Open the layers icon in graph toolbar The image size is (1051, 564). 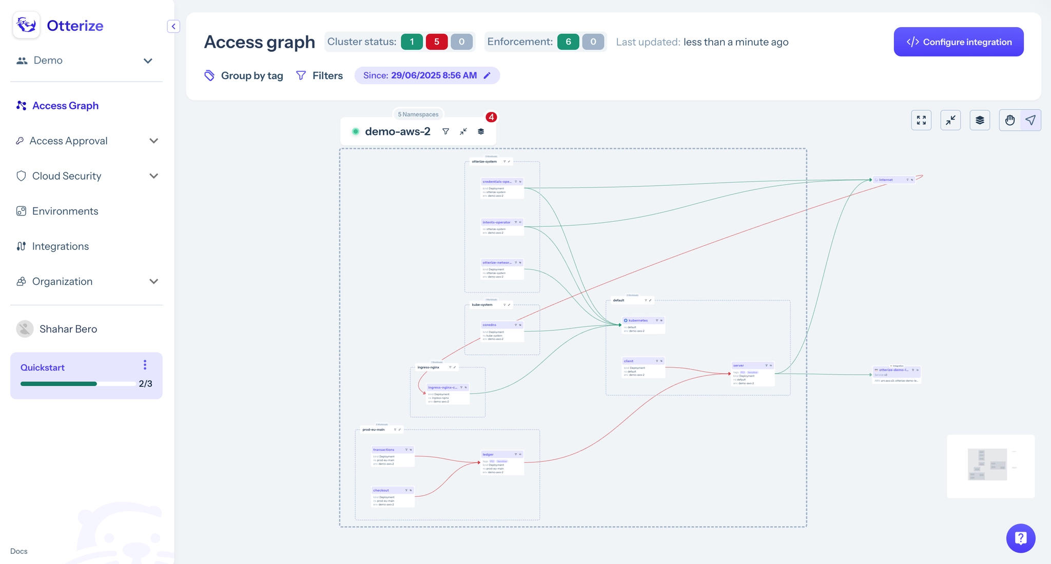[980, 120]
